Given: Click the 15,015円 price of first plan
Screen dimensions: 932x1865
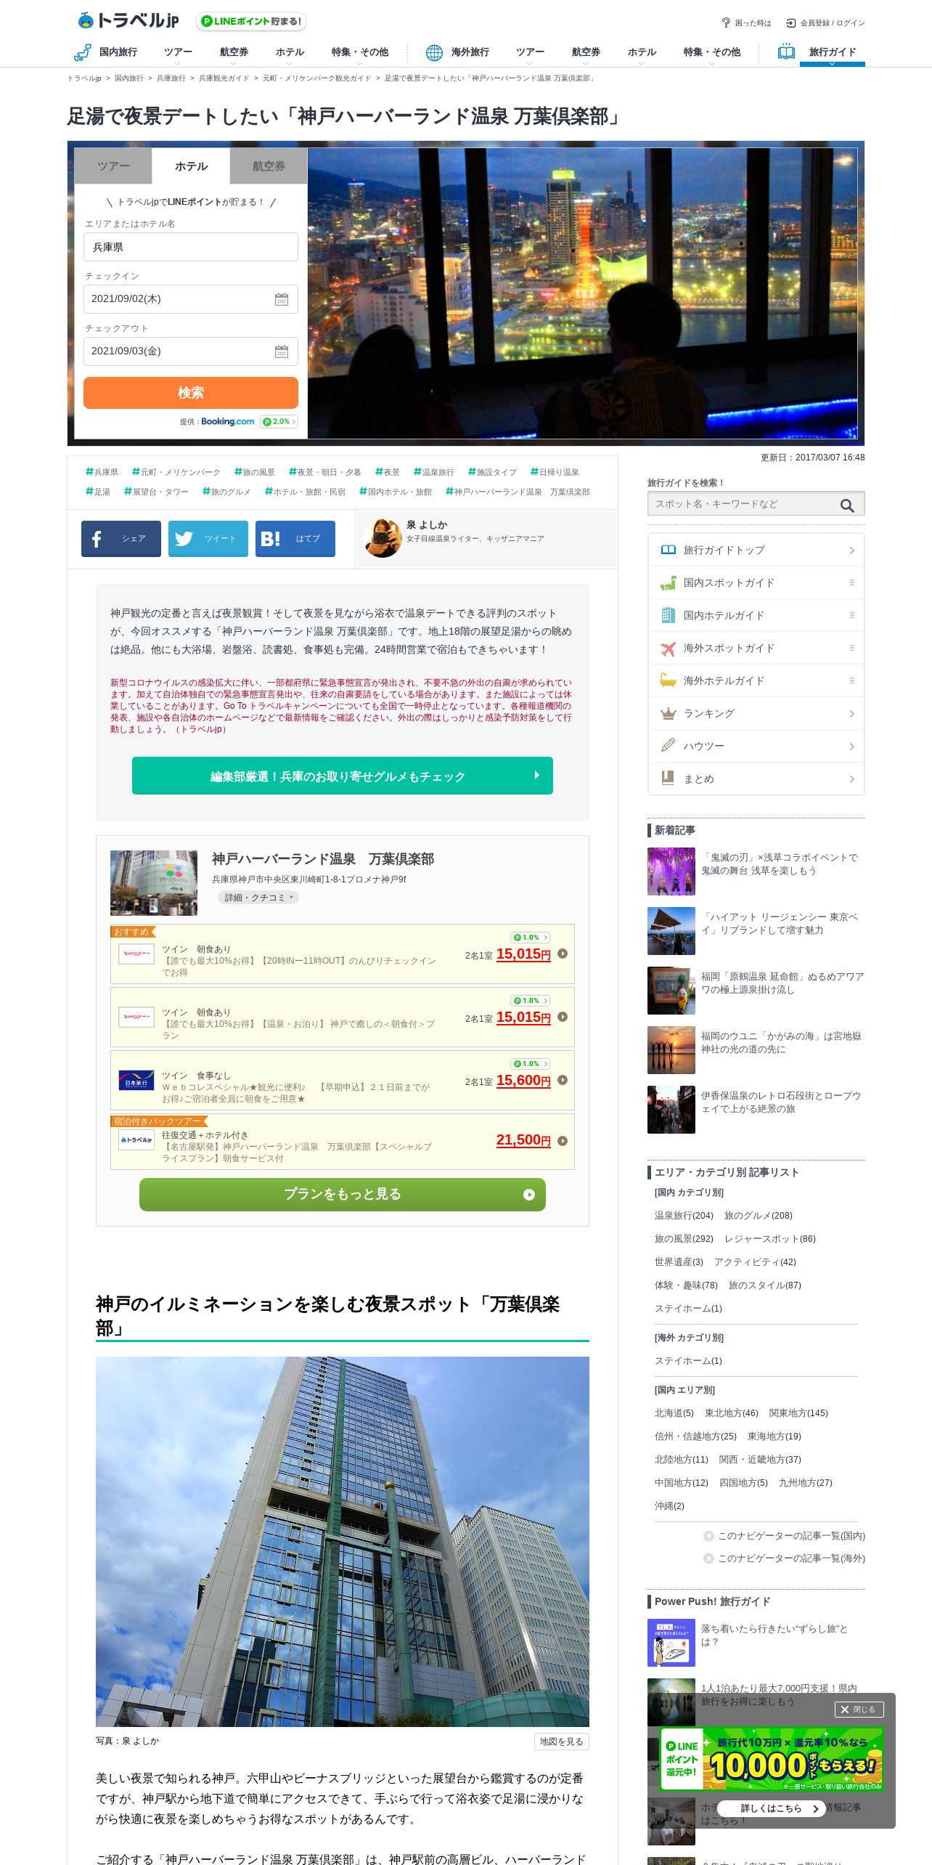Looking at the screenshot, I should (523, 954).
